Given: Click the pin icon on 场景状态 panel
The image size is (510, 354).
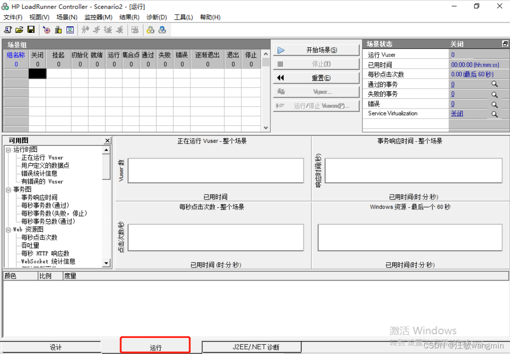Looking at the screenshot, I should [505, 43].
